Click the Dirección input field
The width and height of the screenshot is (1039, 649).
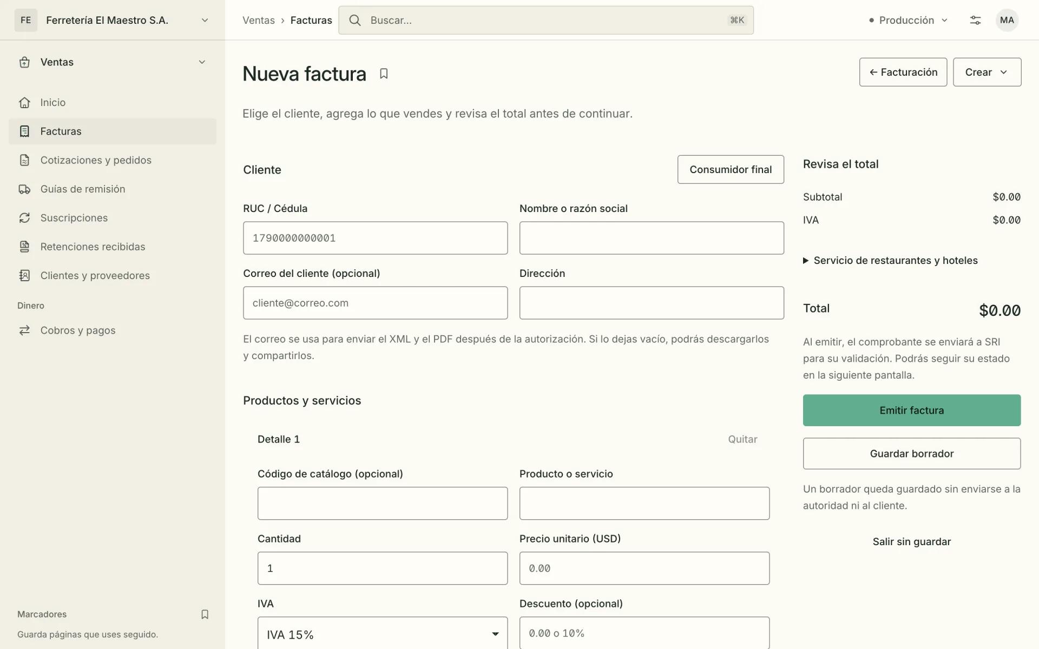coord(652,303)
